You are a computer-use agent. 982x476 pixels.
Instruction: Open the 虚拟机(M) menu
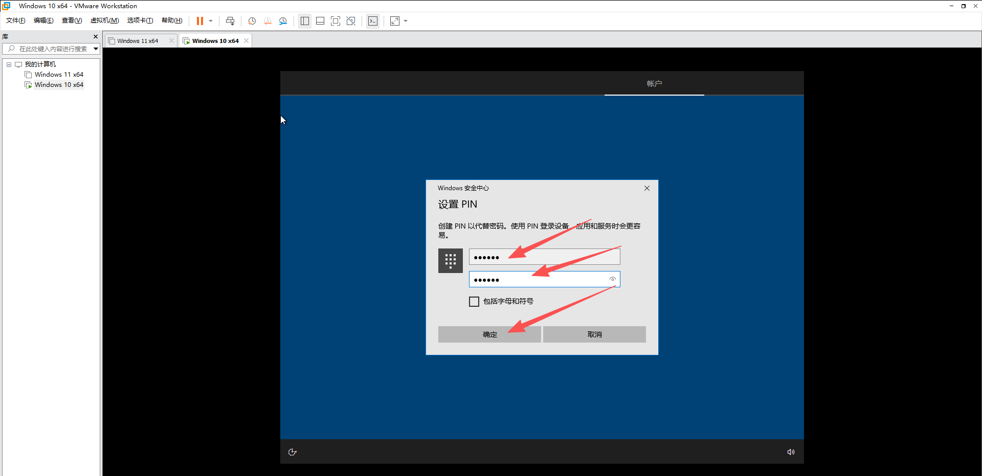(x=104, y=20)
